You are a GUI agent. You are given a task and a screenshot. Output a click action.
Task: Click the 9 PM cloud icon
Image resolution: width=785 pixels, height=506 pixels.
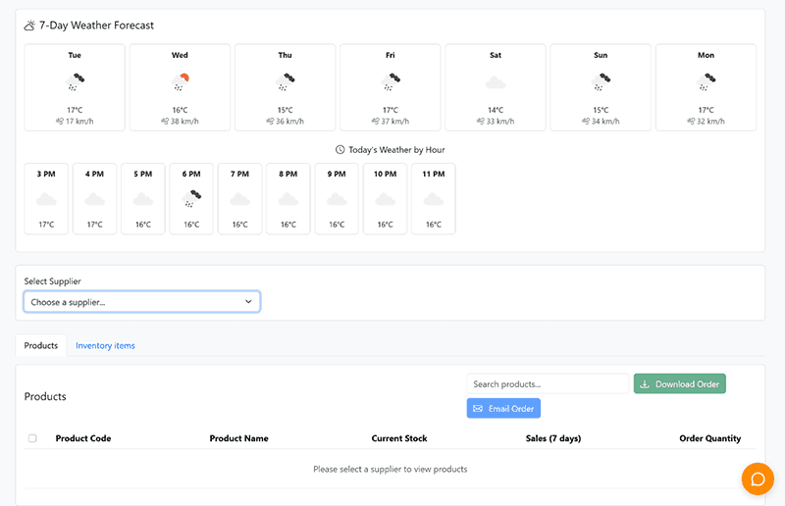click(337, 200)
